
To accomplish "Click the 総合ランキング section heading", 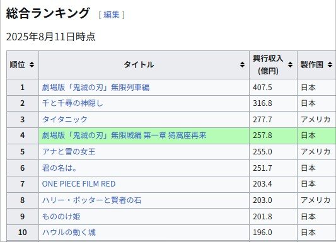I will coord(47,13).
